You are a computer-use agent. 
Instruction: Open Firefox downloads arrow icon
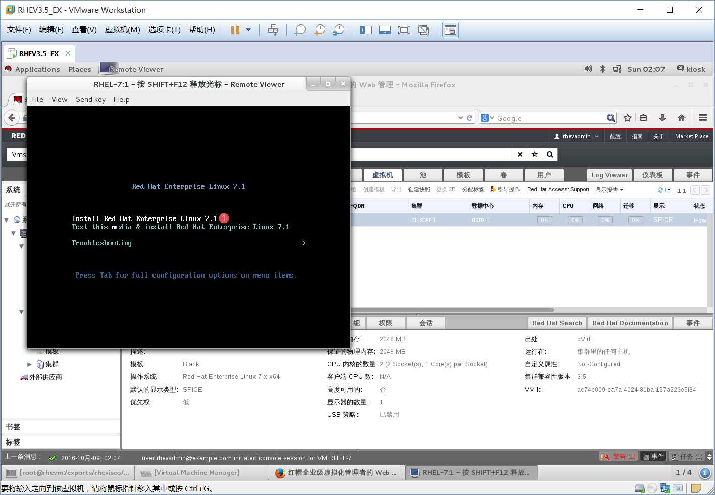coord(662,118)
